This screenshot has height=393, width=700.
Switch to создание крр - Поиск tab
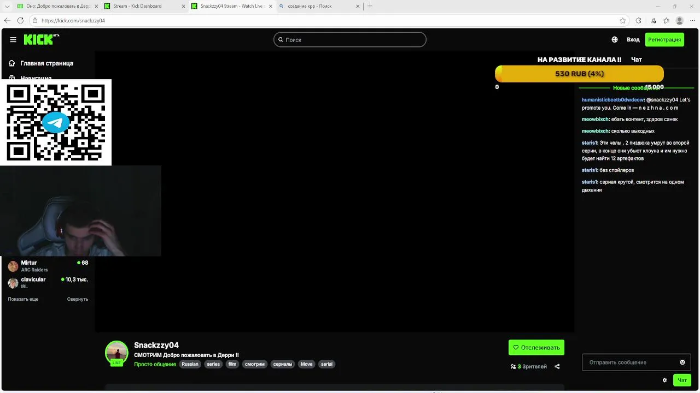[x=319, y=6]
